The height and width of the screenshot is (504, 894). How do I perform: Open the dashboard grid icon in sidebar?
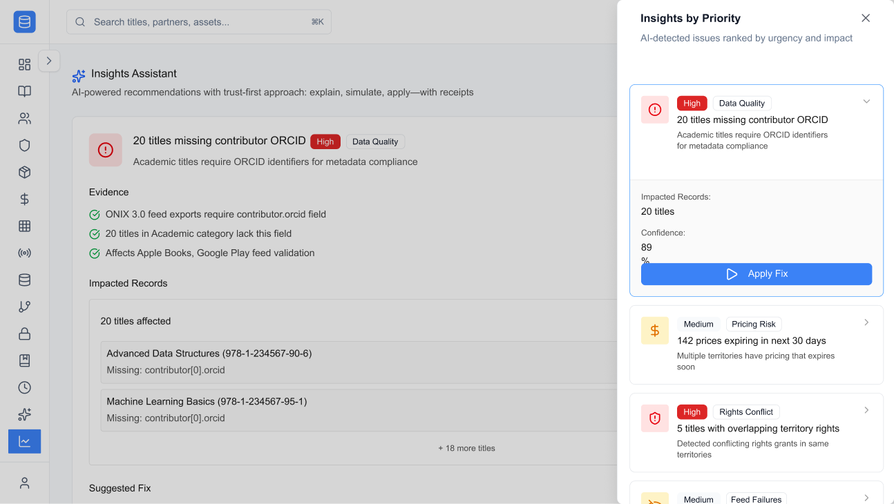point(24,65)
